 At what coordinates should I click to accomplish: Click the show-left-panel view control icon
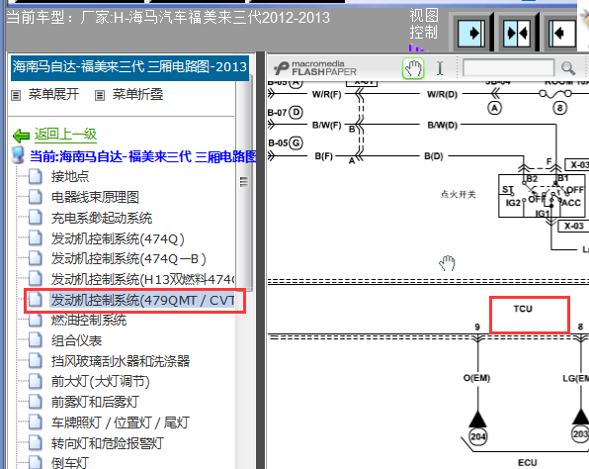[562, 33]
